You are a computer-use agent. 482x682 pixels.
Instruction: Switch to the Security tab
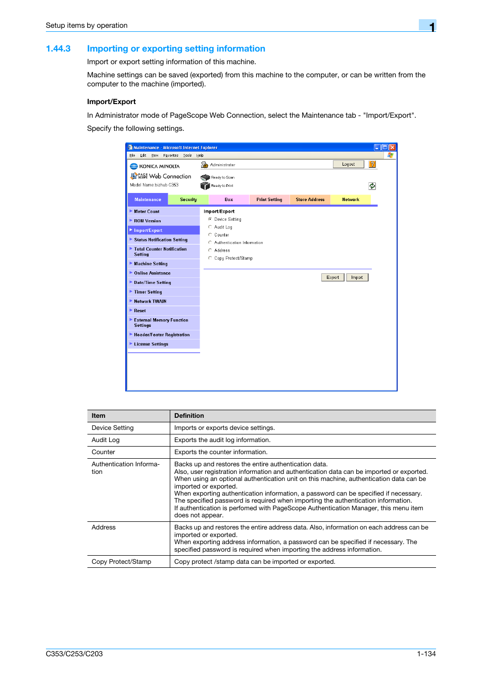click(x=188, y=200)
